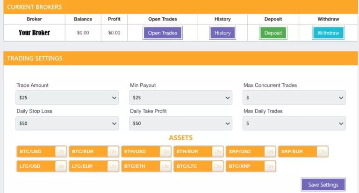
Task: Open the Daily Take Profit dropdown
Action: pos(181,123)
